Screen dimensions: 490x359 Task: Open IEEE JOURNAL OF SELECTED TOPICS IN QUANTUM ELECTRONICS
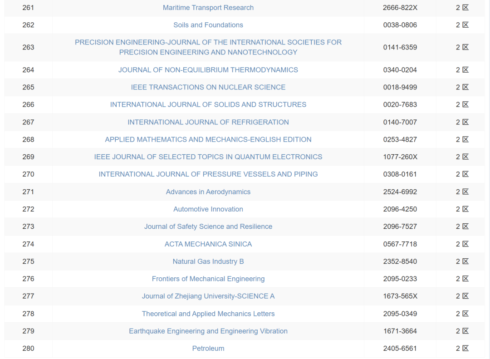click(208, 157)
